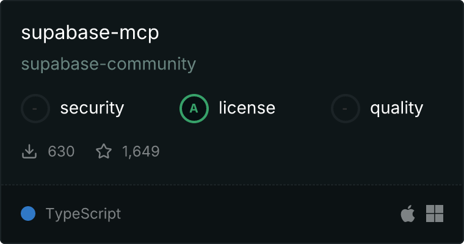Visit the supabase-community author link
Viewport: 464px width, 244px height.
109,64
